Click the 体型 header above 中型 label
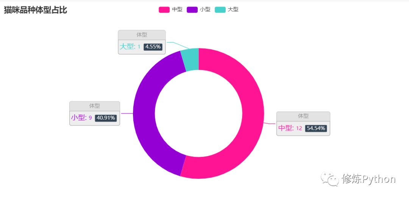Image resolution: width=409 pixels, height=198 pixels. point(303,116)
